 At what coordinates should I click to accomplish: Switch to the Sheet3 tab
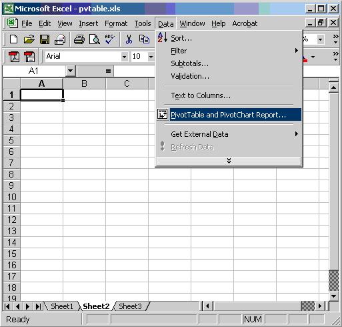pyautogui.click(x=130, y=306)
